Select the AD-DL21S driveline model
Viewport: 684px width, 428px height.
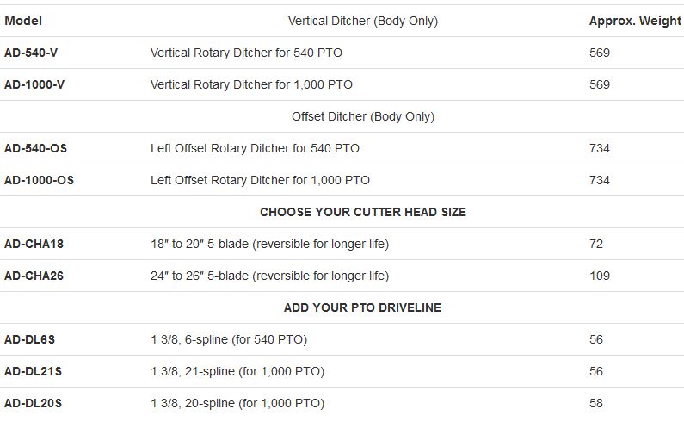(x=33, y=371)
